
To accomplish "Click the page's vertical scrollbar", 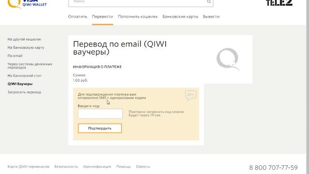I will 308,87.
